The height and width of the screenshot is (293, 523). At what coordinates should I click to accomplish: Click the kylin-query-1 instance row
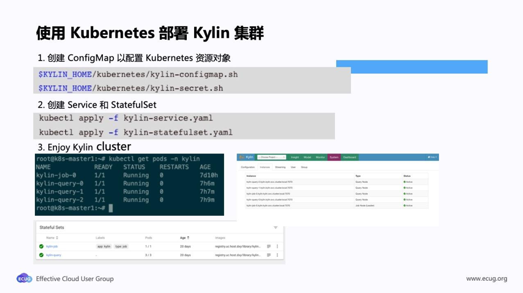(x=337, y=188)
